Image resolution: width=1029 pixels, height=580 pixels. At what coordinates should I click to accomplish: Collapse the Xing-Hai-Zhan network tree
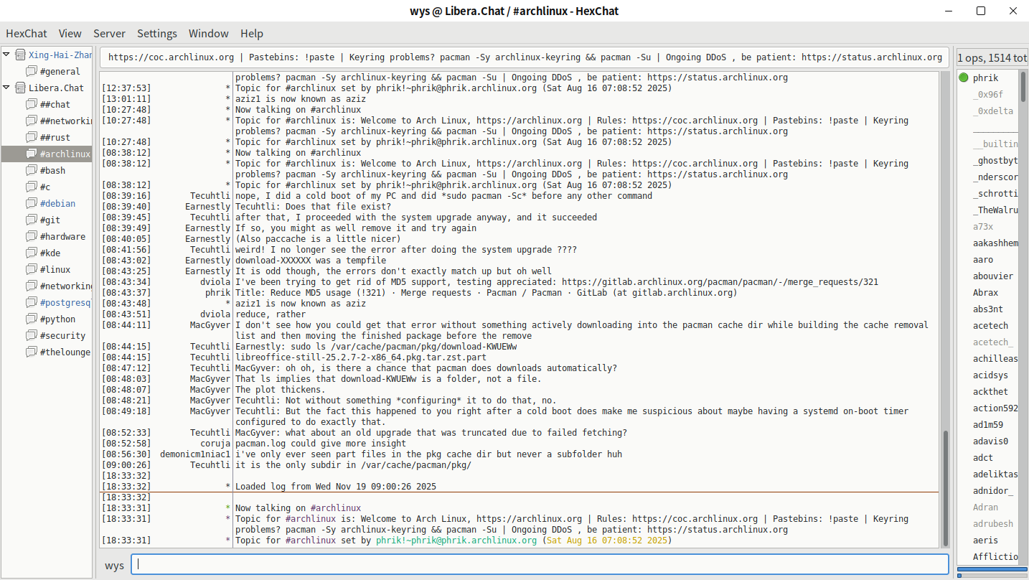point(6,55)
